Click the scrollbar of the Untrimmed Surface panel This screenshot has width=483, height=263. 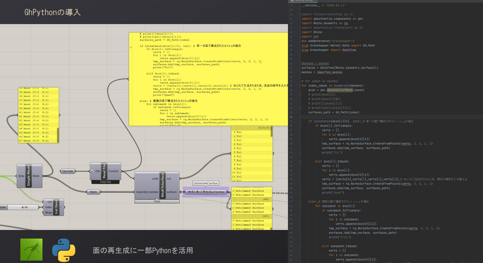click(x=271, y=229)
